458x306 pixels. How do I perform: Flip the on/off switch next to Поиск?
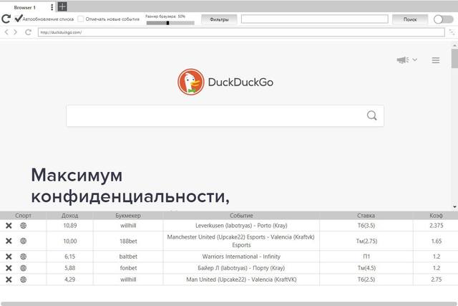point(443,19)
